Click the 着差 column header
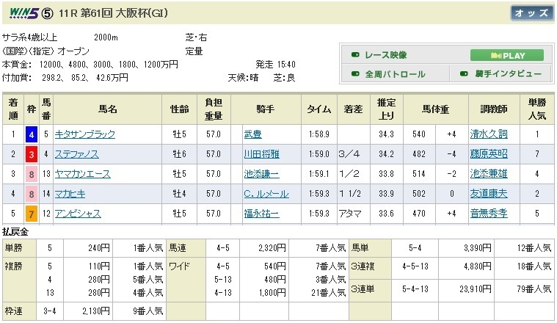This screenshot has height=323, width=557. tap(353, 109)
